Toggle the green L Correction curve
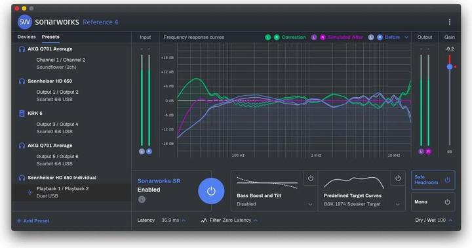The height and width of the screenshot is (248, 472). click(268, 37)
